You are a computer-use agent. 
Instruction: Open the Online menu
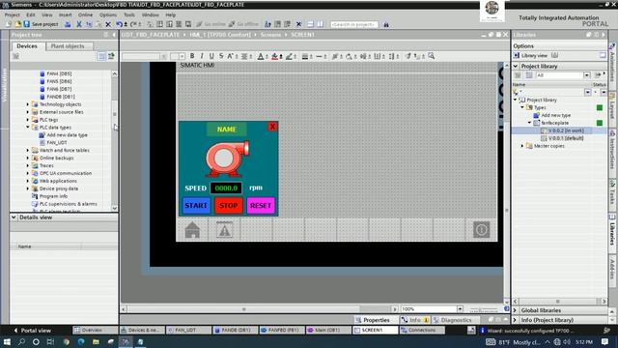[x=85, y=14]
